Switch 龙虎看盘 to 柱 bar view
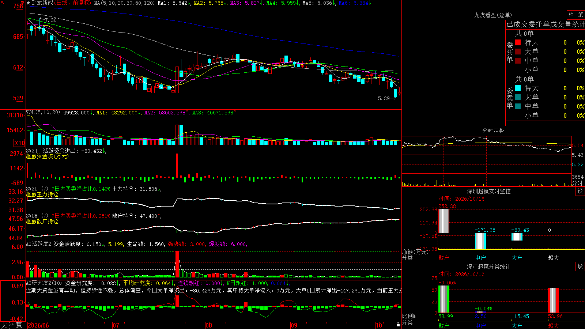 tap(571, 15)
